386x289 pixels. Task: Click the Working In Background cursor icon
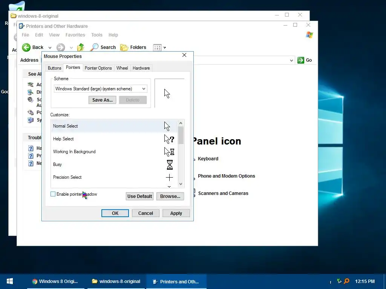point(169,152)
